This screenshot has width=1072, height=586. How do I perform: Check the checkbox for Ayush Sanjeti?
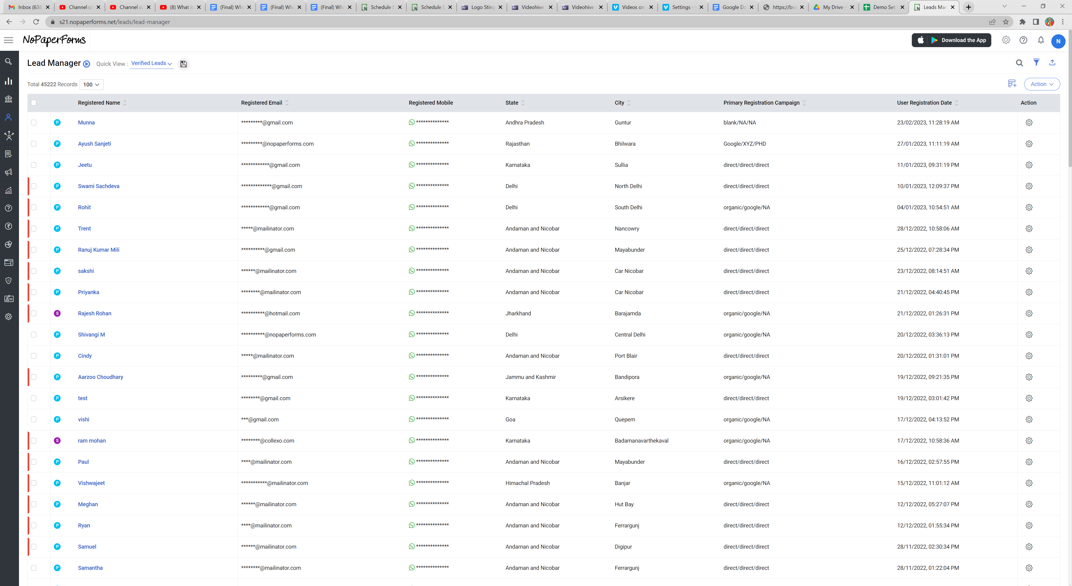coord(34,144)
